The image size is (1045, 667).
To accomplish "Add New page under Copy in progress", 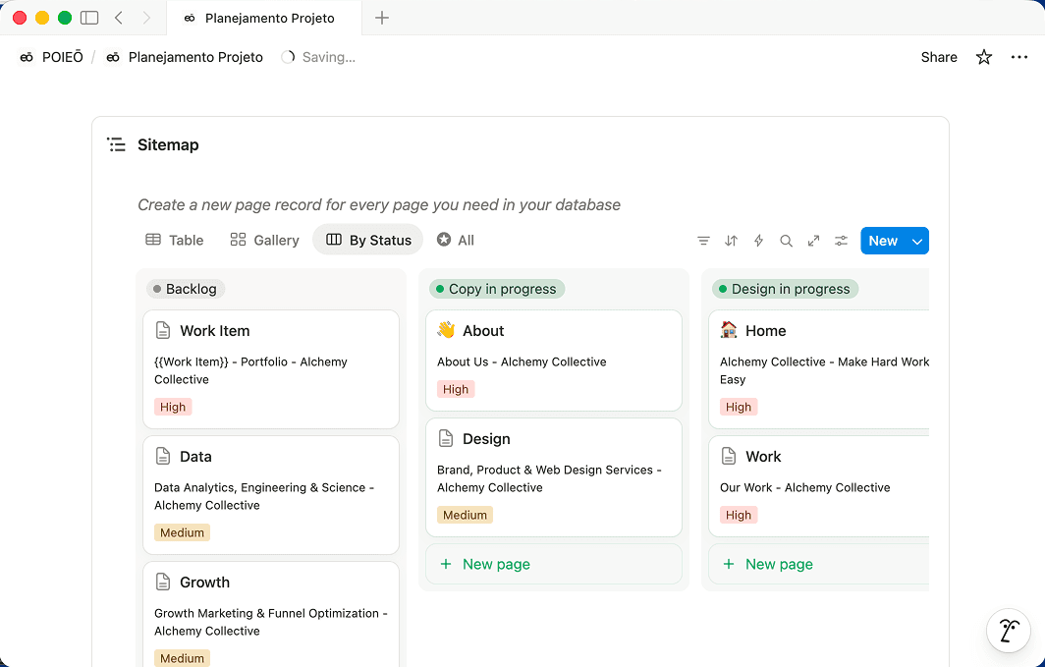I will click(554, 565).
